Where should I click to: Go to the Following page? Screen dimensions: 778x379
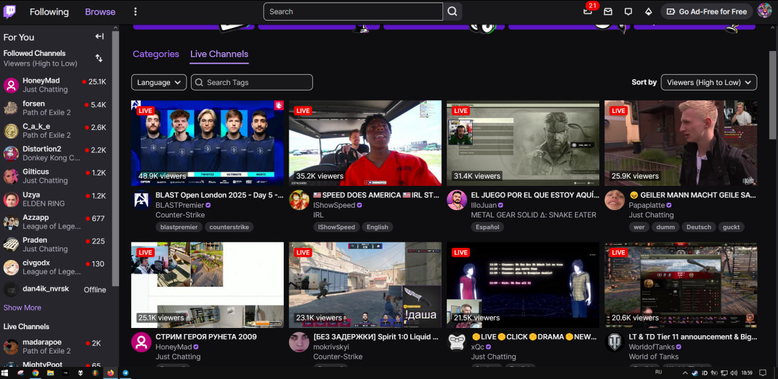[x=49, y=12]
